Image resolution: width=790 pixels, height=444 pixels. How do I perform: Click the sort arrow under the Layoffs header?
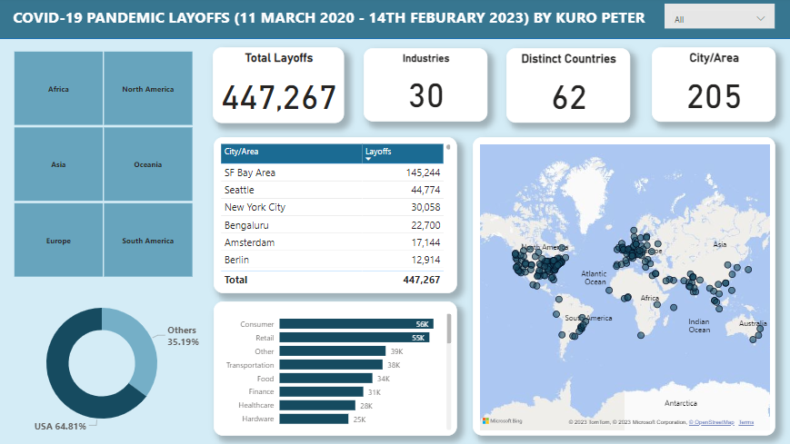click(368, 159)
